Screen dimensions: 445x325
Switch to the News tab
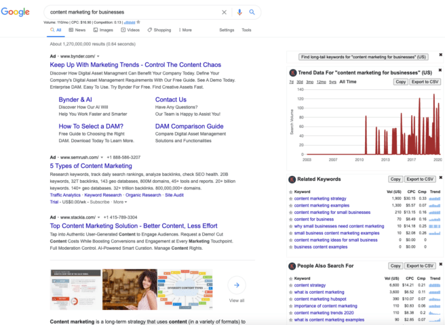coord(77,30)
